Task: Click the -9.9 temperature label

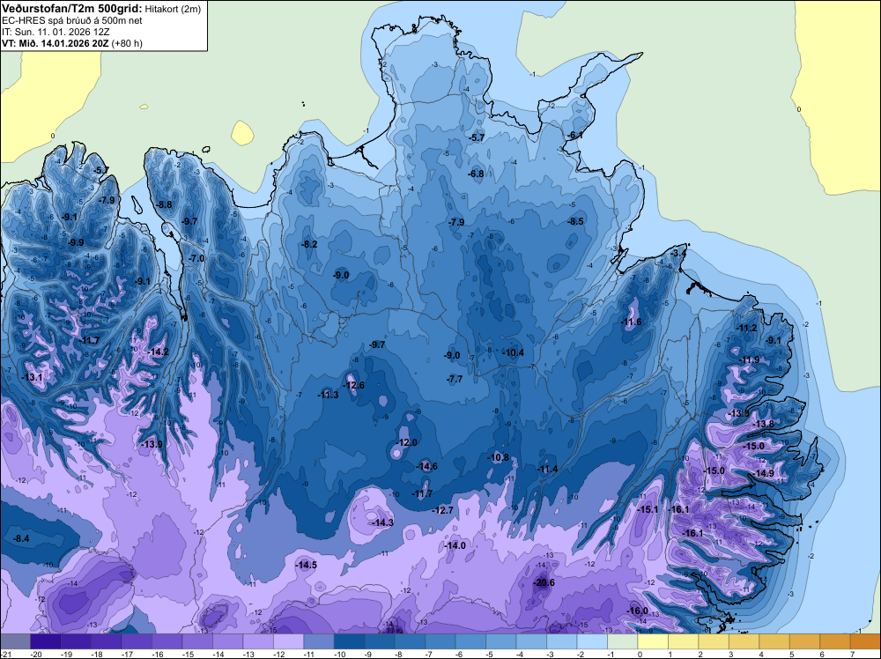Action: 75,242
